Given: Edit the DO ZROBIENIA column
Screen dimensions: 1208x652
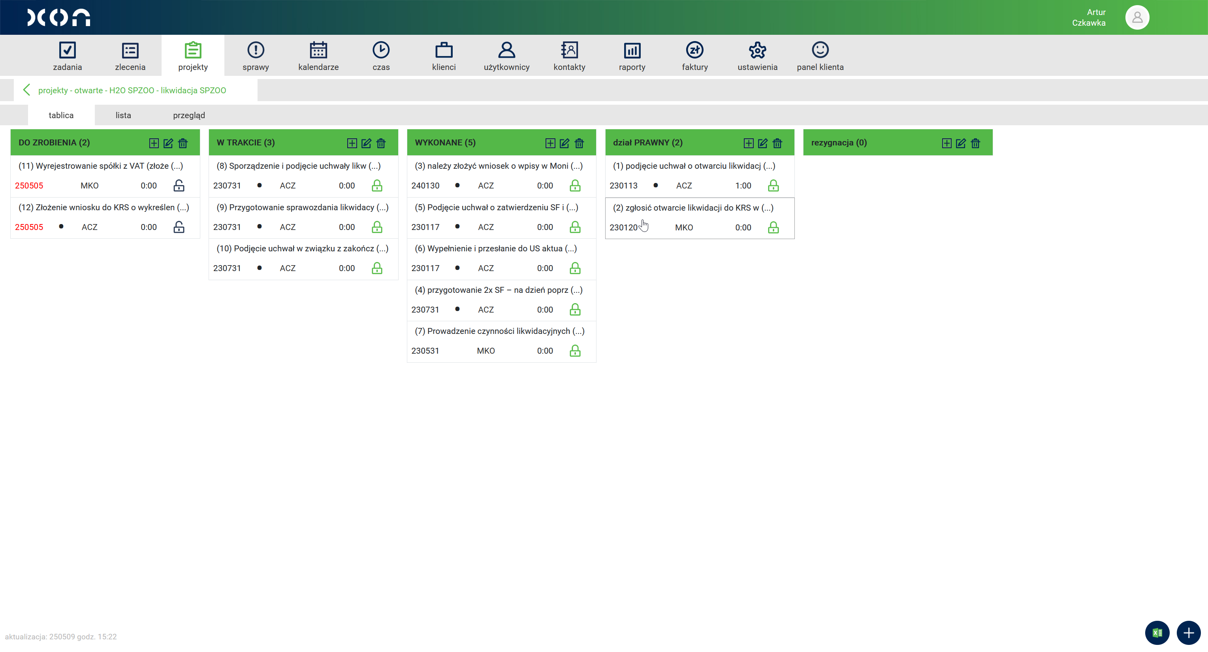Looking at the screenshot, I should [x=168, y=143].
